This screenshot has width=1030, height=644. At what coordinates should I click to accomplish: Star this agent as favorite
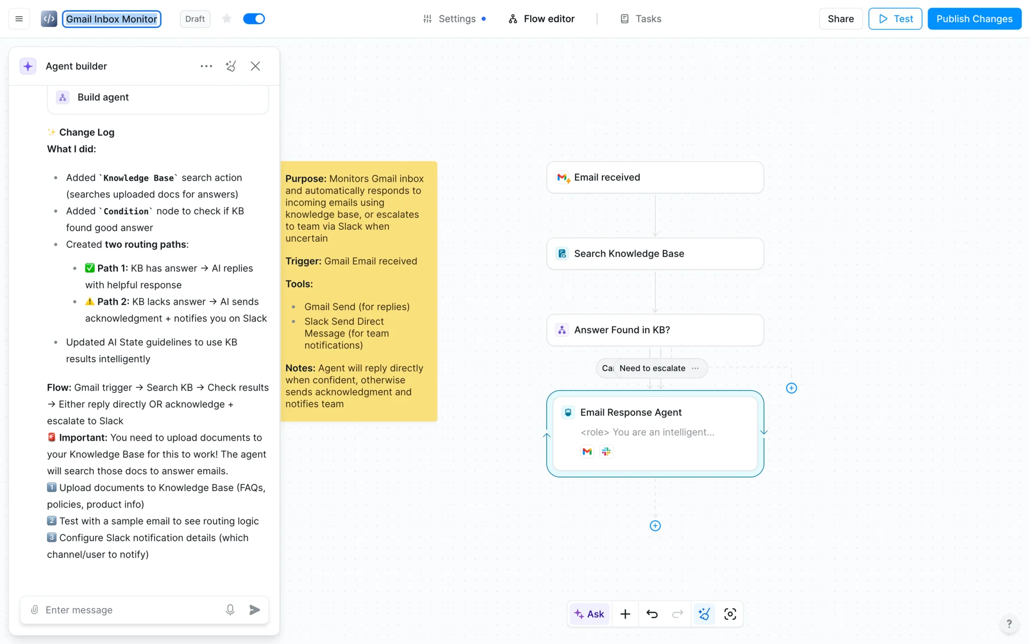point(227,19)
